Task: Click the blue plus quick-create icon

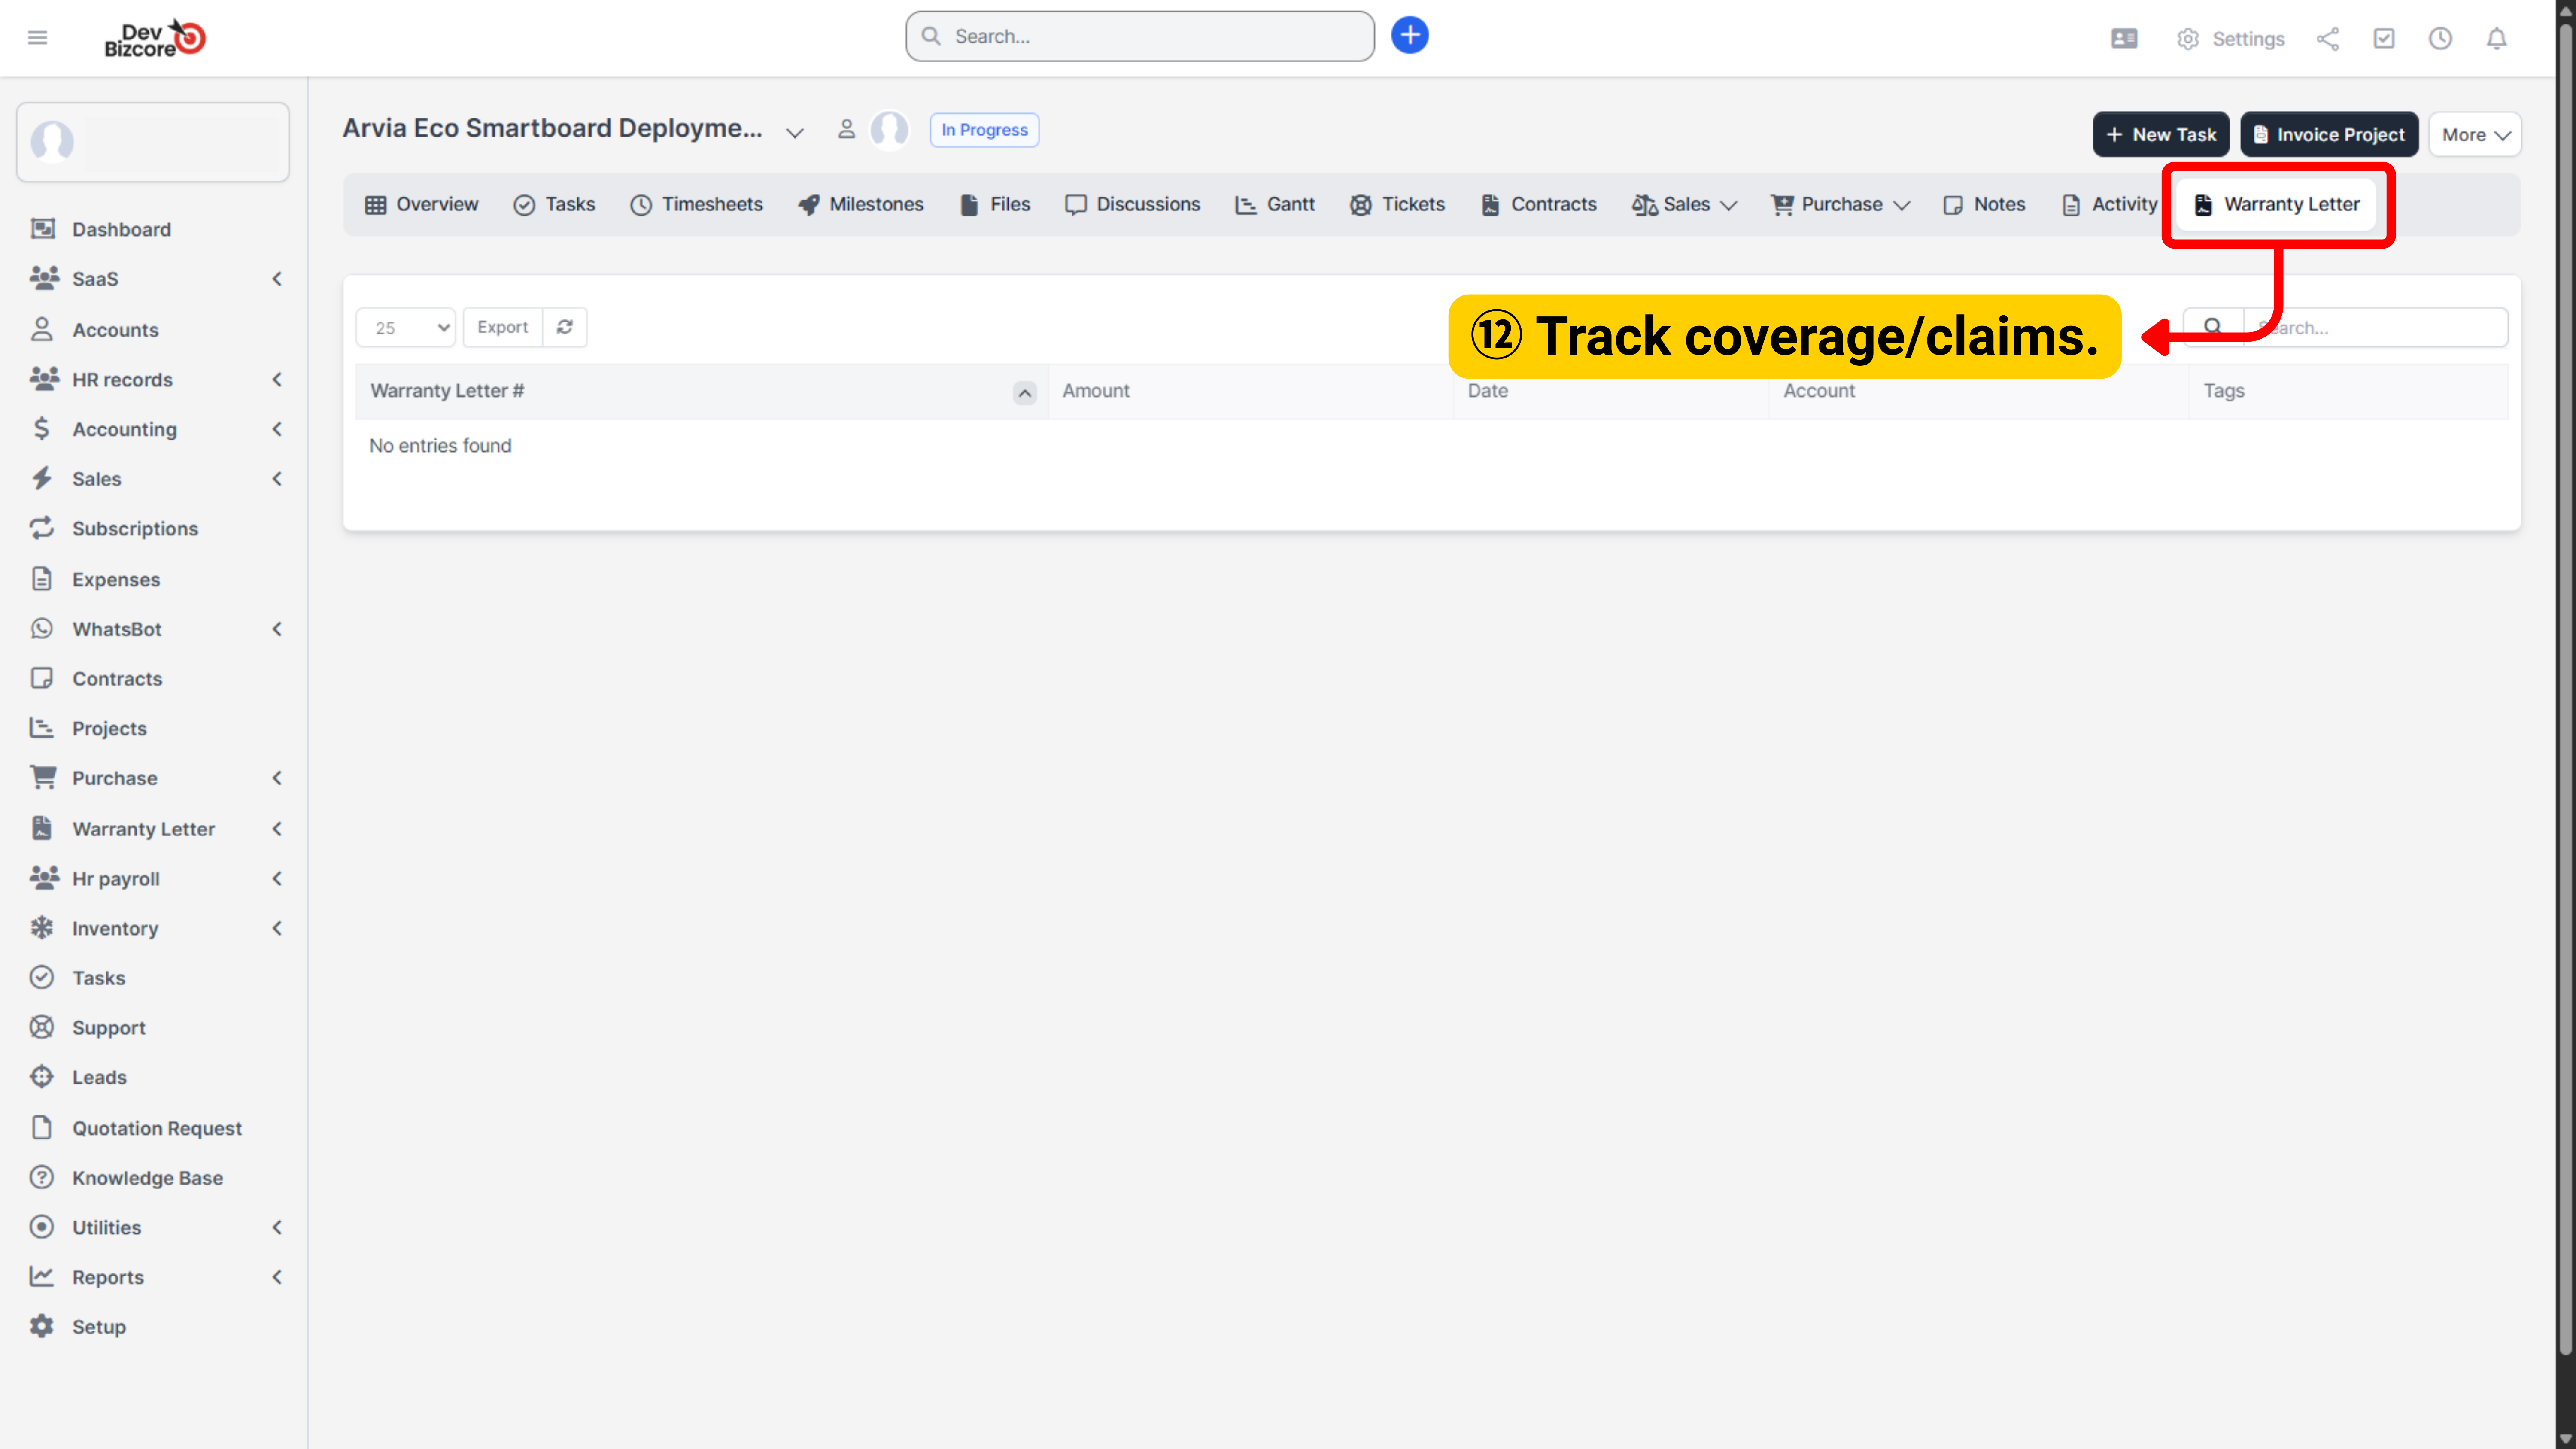Action: point(1409,36)
